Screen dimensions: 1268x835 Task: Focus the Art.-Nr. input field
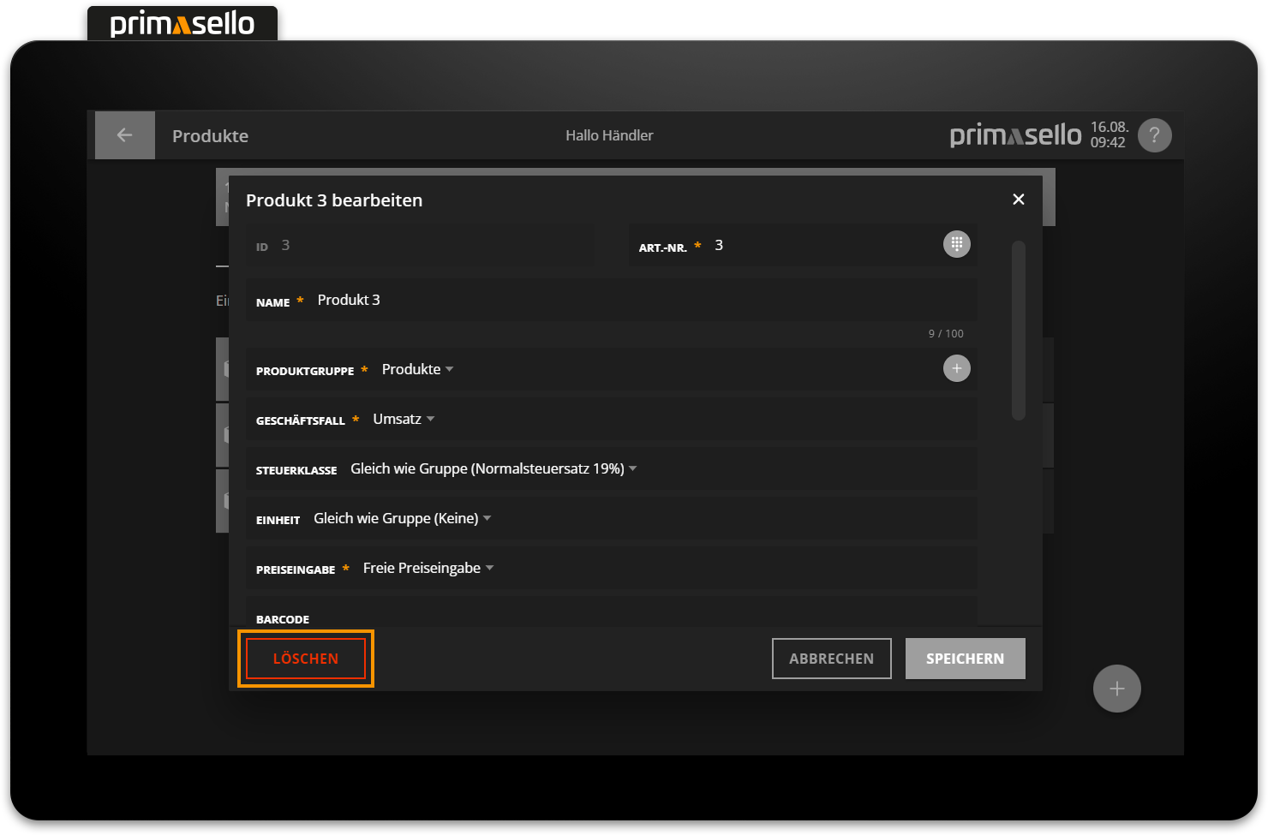[x=822, y=246]
